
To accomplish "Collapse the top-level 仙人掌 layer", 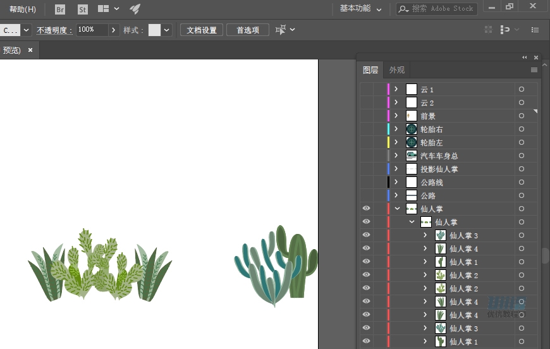I will pos(396,209).
